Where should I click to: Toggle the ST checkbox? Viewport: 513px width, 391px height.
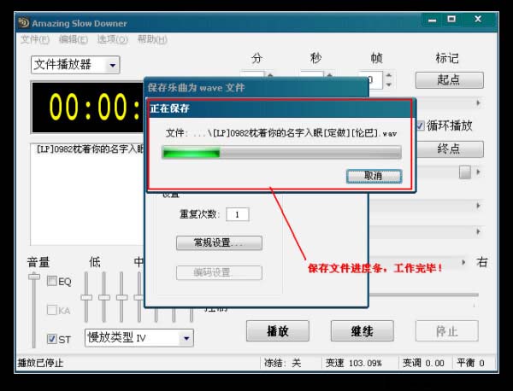pos(52,339)
